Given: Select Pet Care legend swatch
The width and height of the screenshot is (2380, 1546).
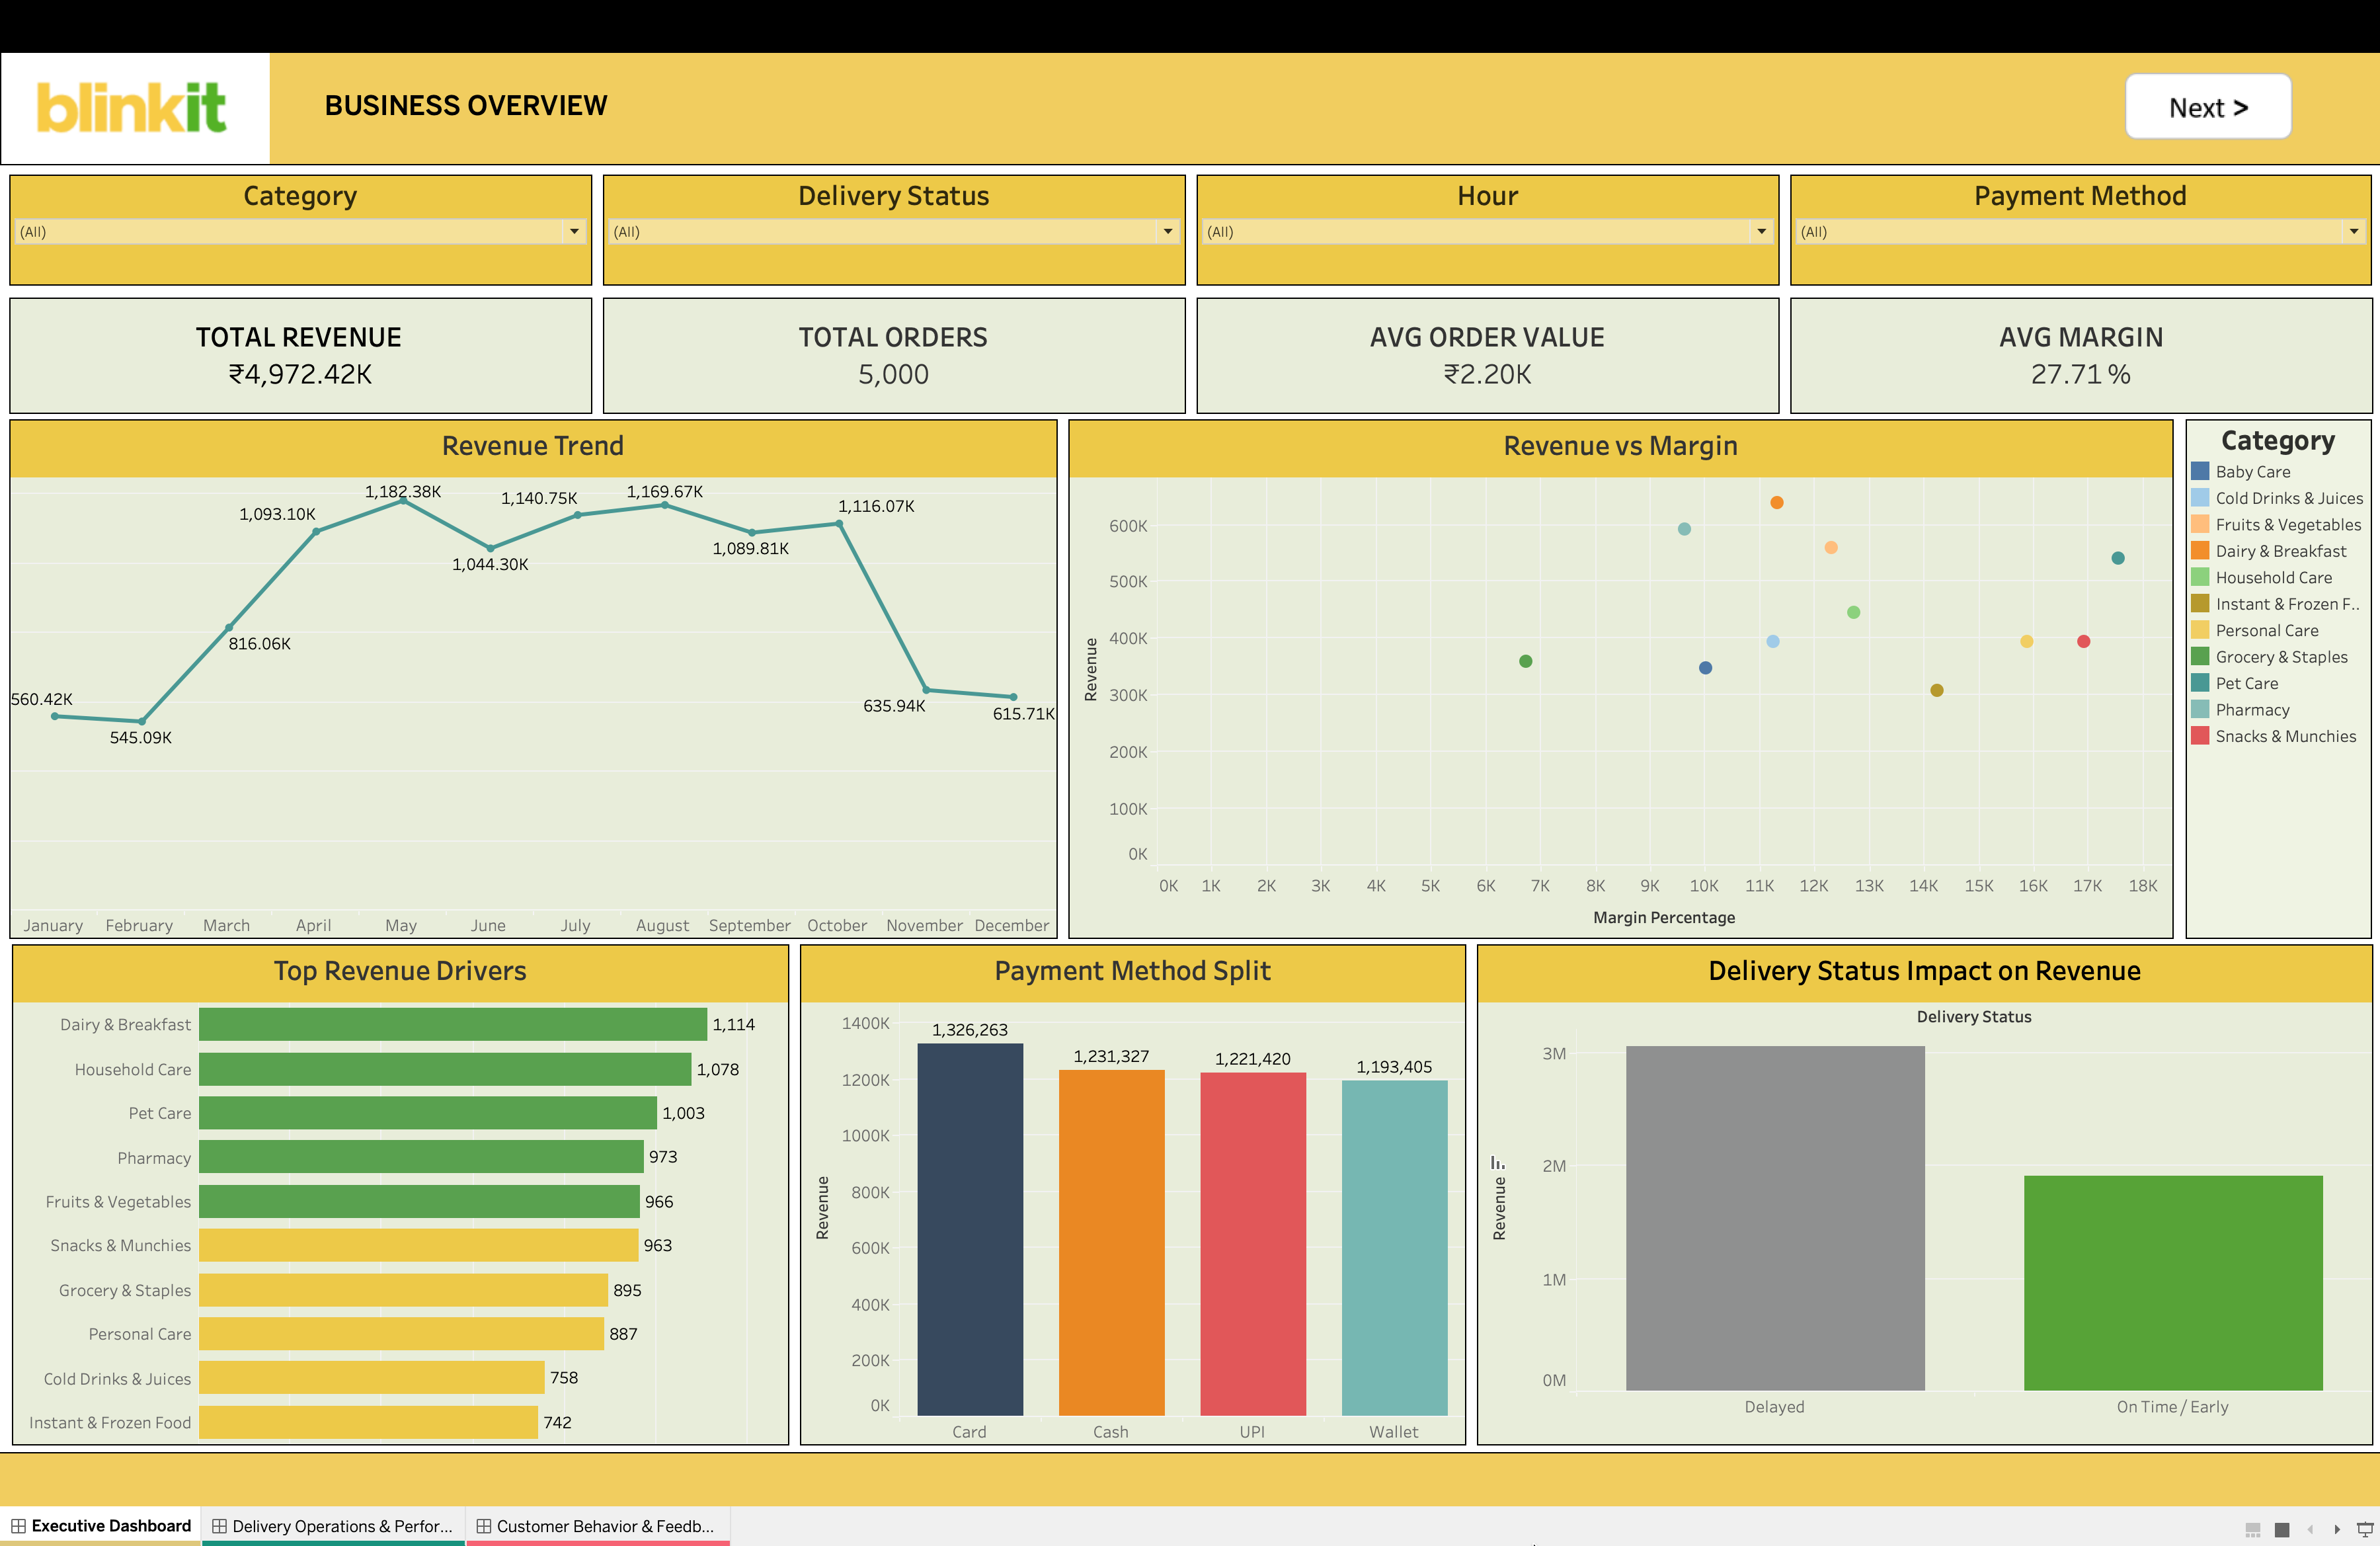Looking at the screenshot, I should pos(2200,683).
